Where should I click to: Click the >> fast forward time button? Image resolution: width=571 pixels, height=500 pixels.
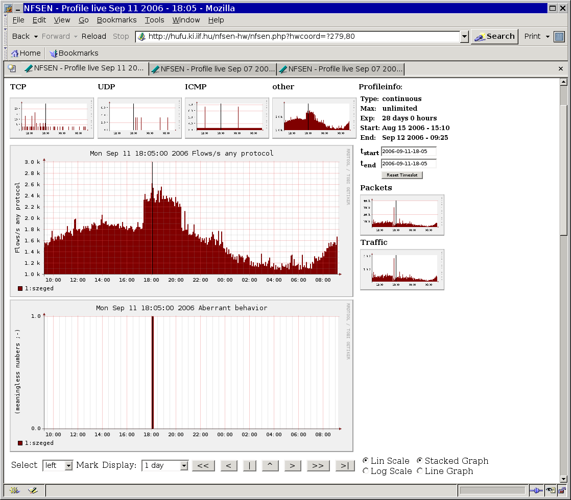pyautogui.click(x=318, y=465)
